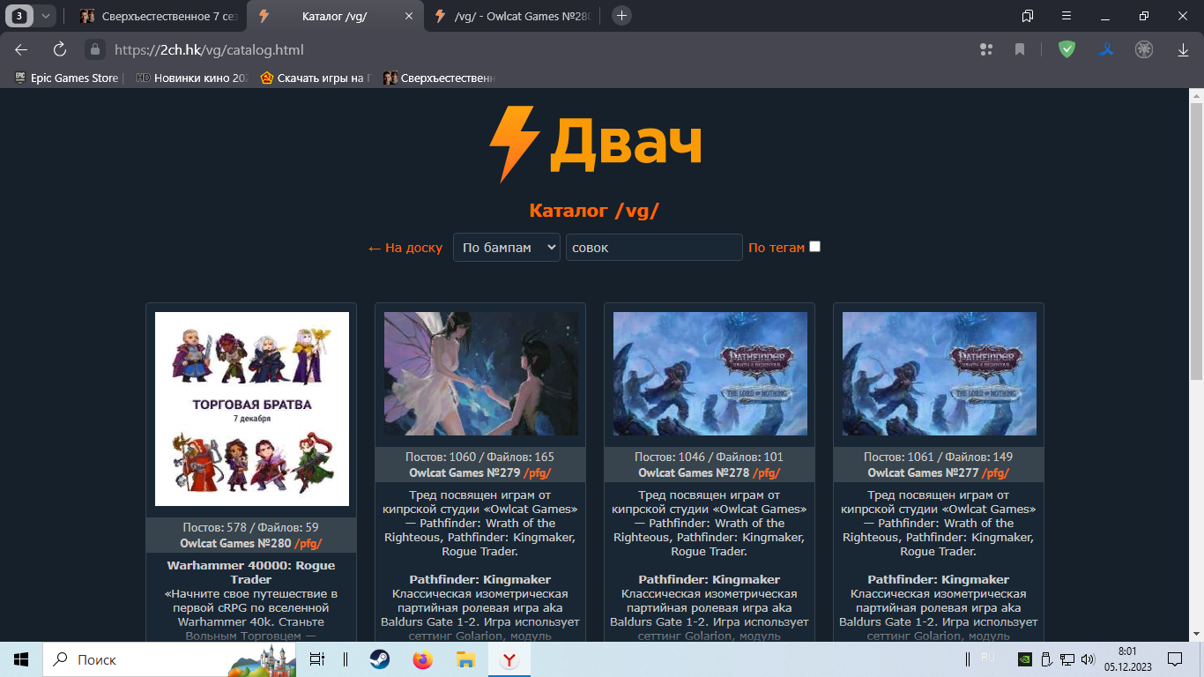Select the Каталог /vg/ tab
This screenshot has height=677, width=1204.
point(336,16)
